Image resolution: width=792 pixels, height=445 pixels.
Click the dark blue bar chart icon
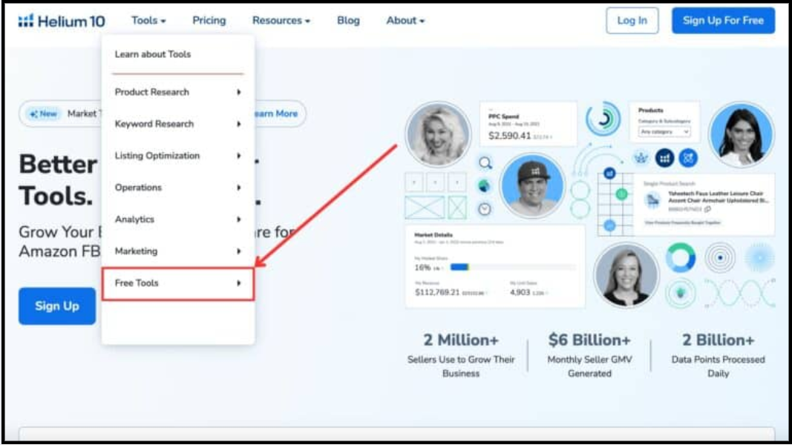point(664,157)
